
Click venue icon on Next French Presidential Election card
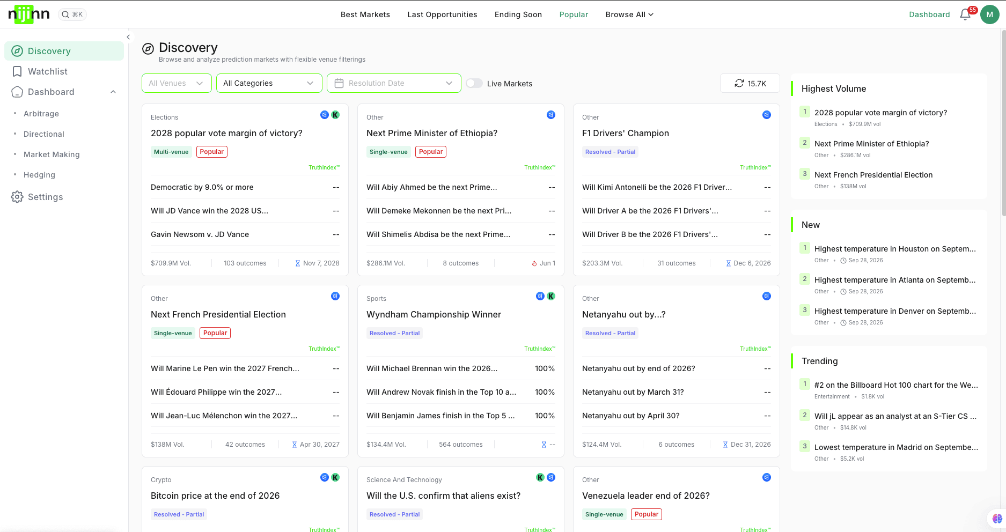335,296
